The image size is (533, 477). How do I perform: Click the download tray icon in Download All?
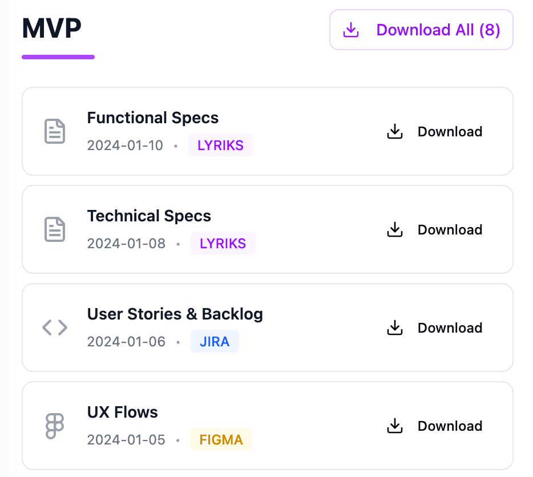tap(351, 30)
